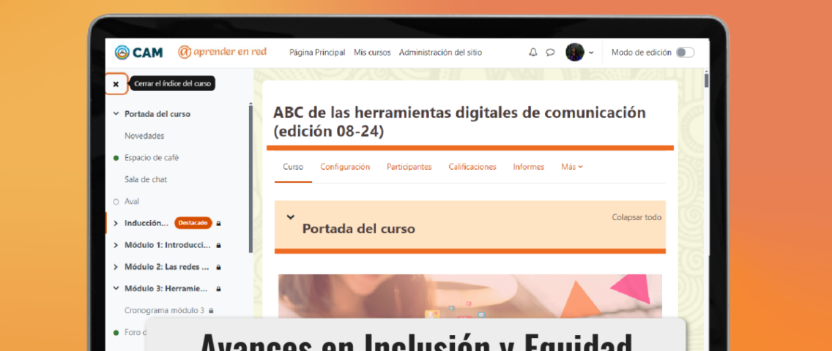
Task: Switch to the Participantes tab
Action: click(x=409, y=167)
